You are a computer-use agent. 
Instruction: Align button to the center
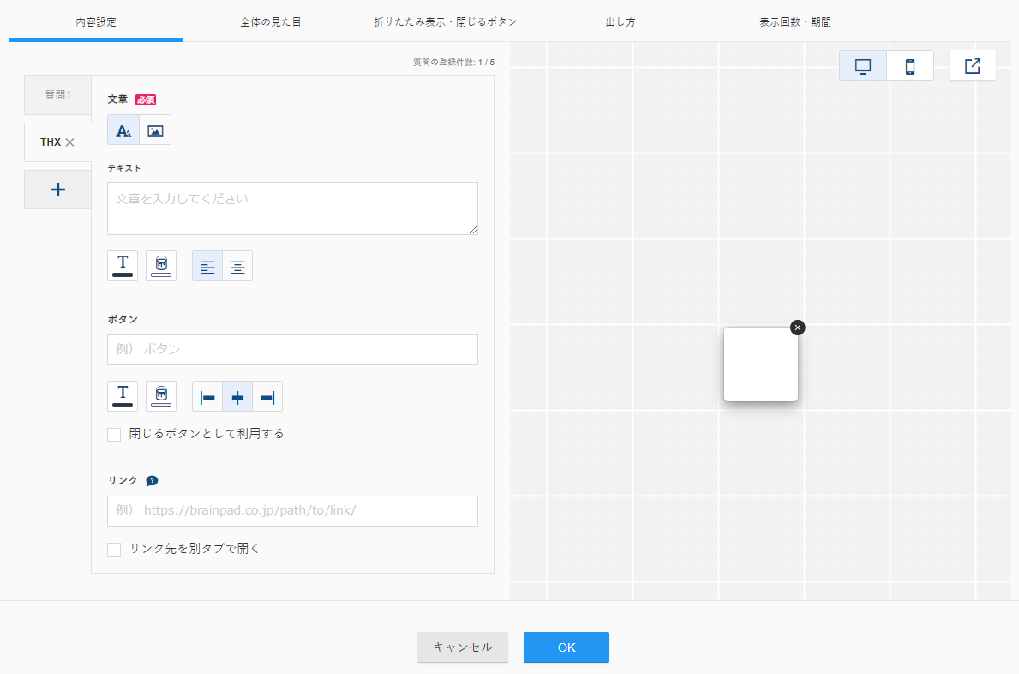(x=237, y=396)
